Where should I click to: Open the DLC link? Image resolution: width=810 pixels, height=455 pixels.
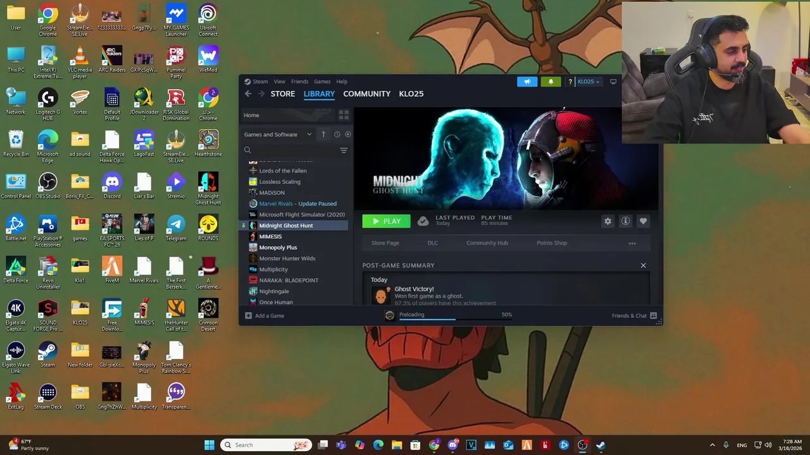click(432, 243)
